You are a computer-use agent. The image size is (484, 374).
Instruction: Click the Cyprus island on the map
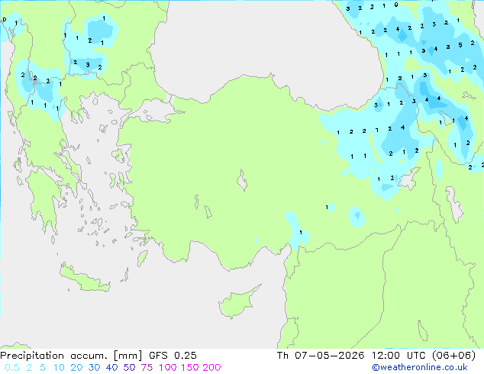[x=238, y=303]
